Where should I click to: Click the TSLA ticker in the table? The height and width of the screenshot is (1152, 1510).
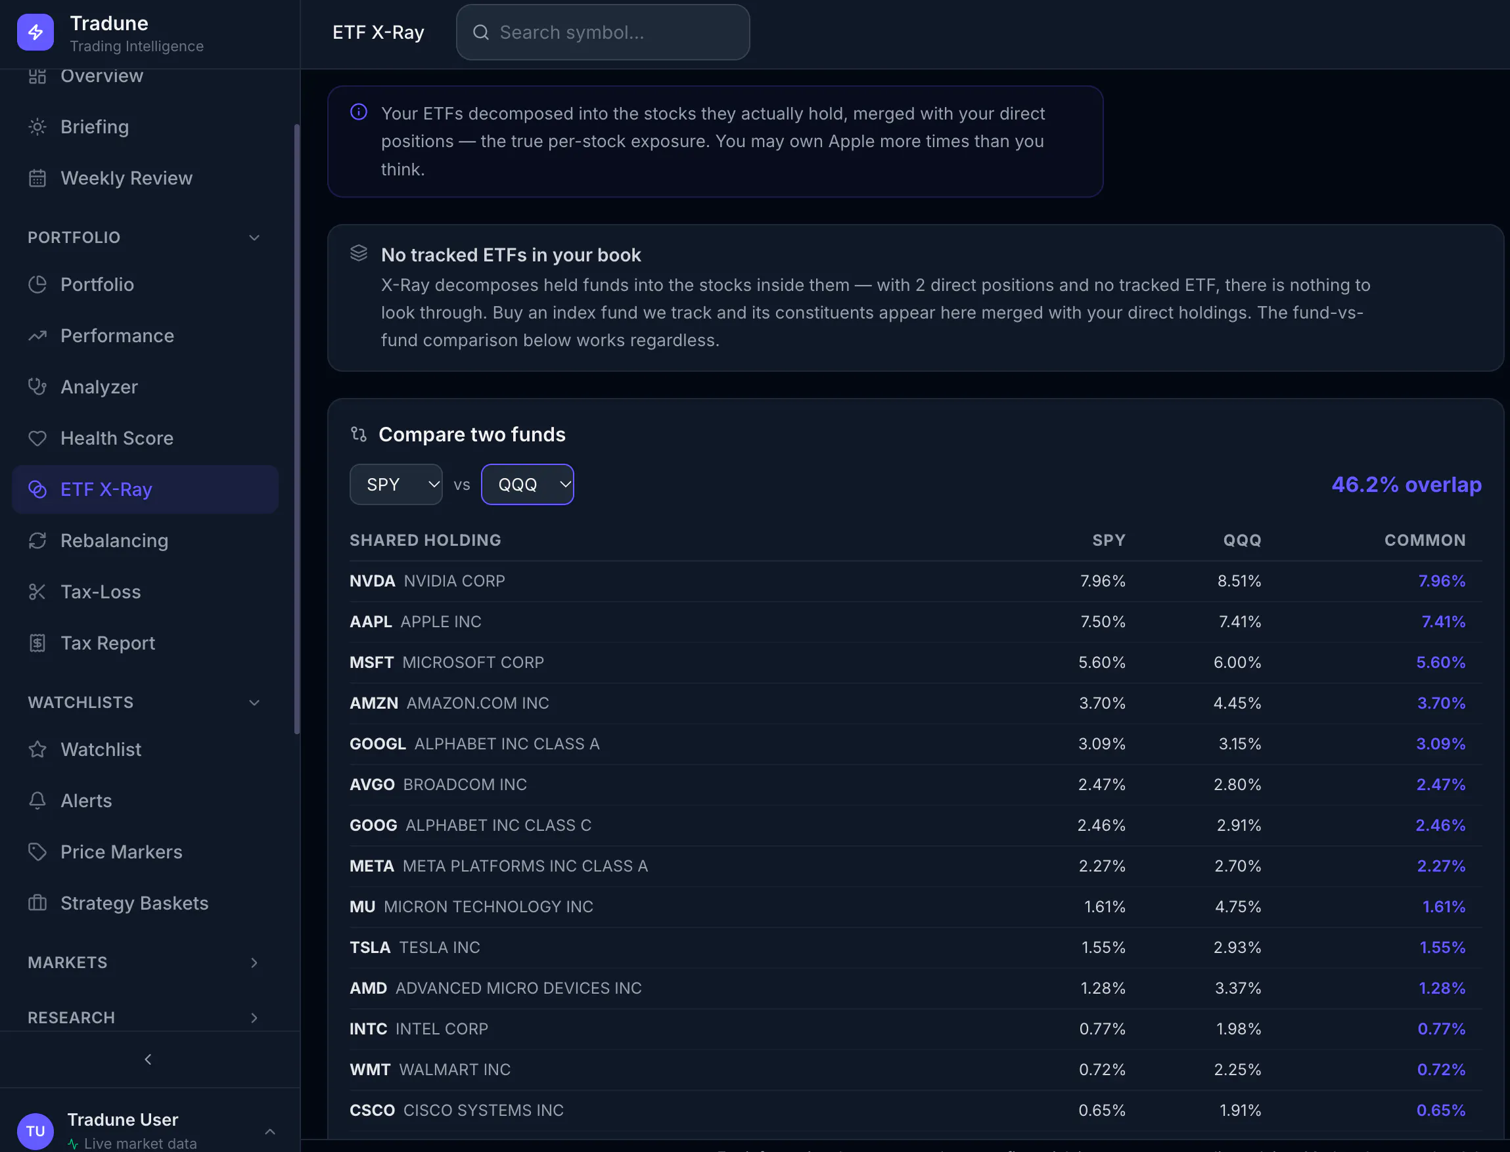[370, 947]
